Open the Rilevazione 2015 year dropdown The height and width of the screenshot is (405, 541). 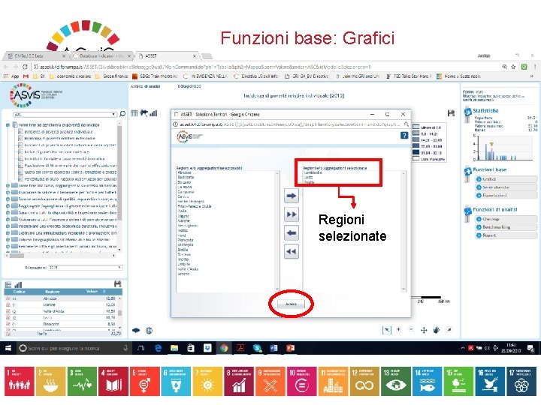85,268
